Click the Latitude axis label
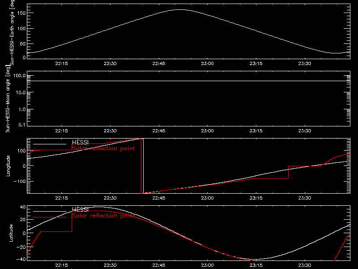Screen dimensions: 358x269 (x=11, y=233)
